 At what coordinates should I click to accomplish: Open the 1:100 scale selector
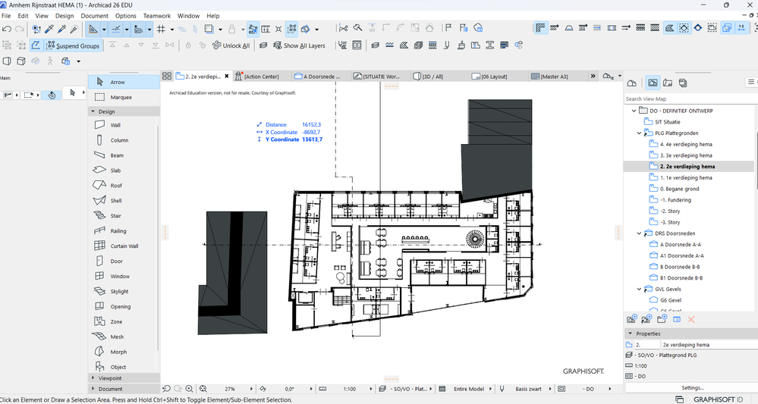click(348, 389)
